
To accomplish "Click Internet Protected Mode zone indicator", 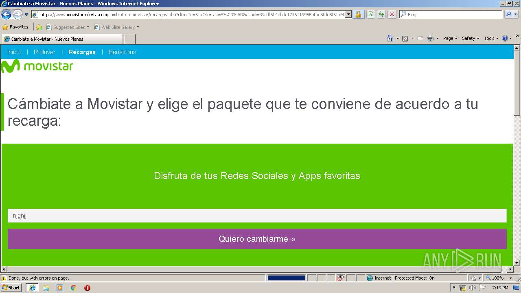I will (x=401, y=278).
